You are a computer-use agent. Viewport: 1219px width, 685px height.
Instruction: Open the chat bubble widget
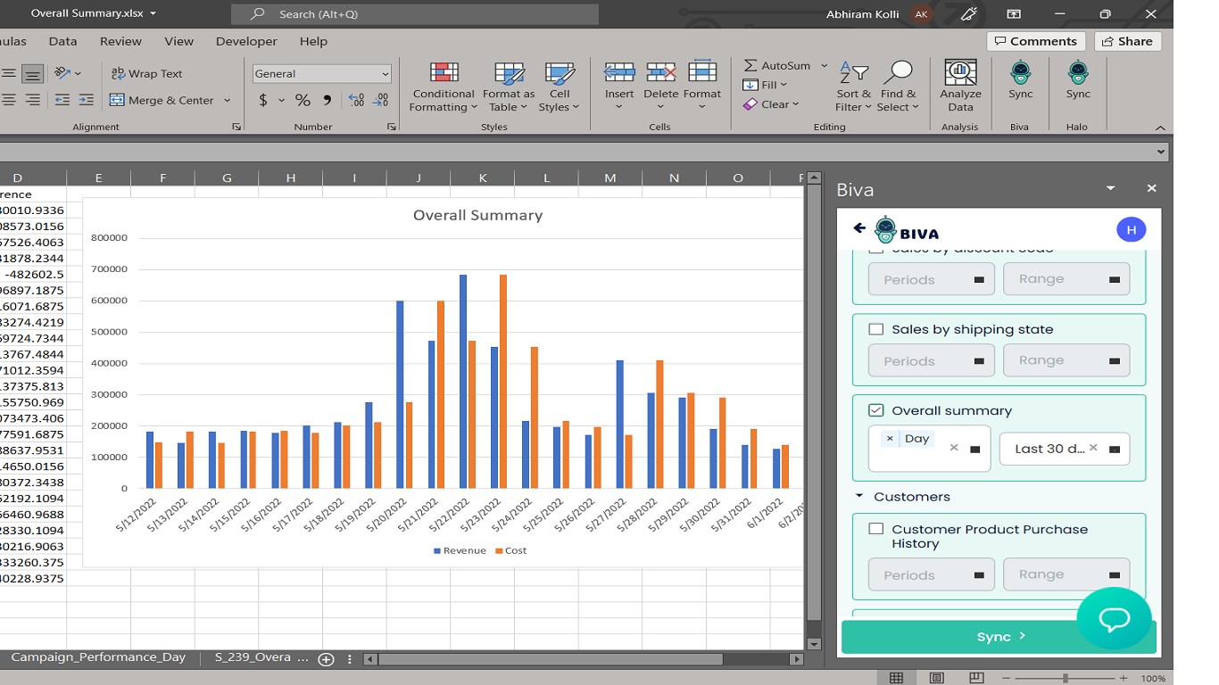pyautogui.click(x=1113, y=618)
